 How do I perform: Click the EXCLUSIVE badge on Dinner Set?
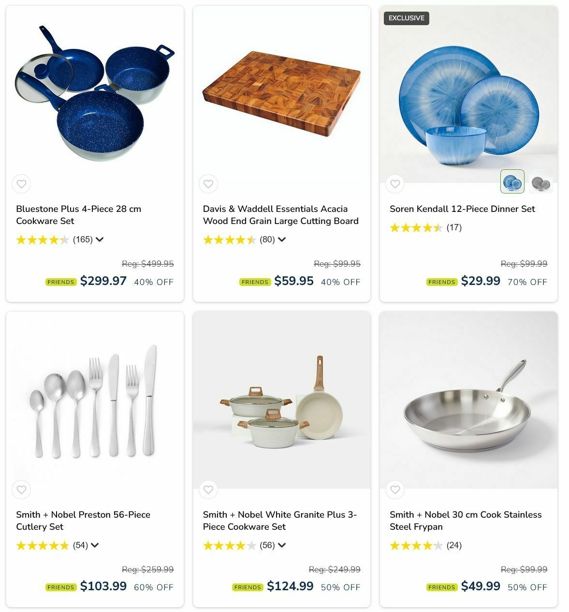(x=407, y=18)
